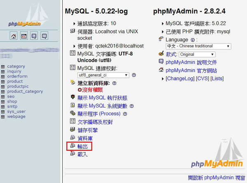Click the help icon beside 建立新資料庫

point(114,83)
